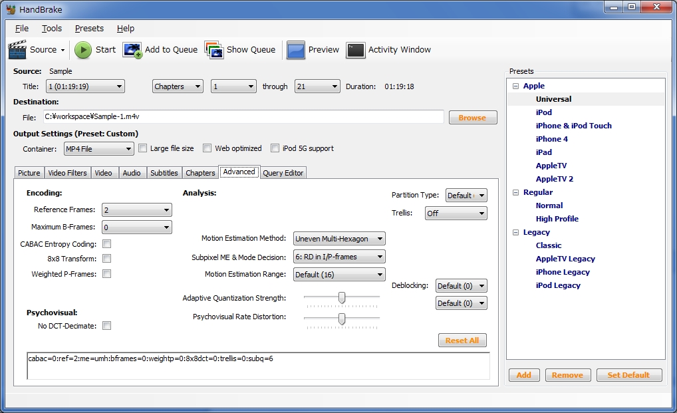Check CABAC Entropy Coding
This screenshot has width=677, height=413.
tap(106, 244)
